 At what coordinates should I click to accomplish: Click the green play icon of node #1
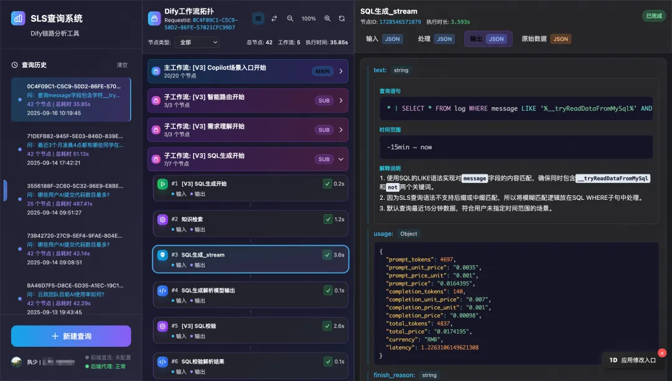[x=162, y=184]
